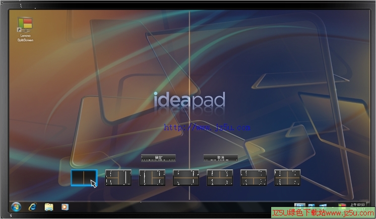Image resolution: width=376 pixels, height=219 pixels.
Task: Click the 取消 cancel button
Action: pos(221,158)
